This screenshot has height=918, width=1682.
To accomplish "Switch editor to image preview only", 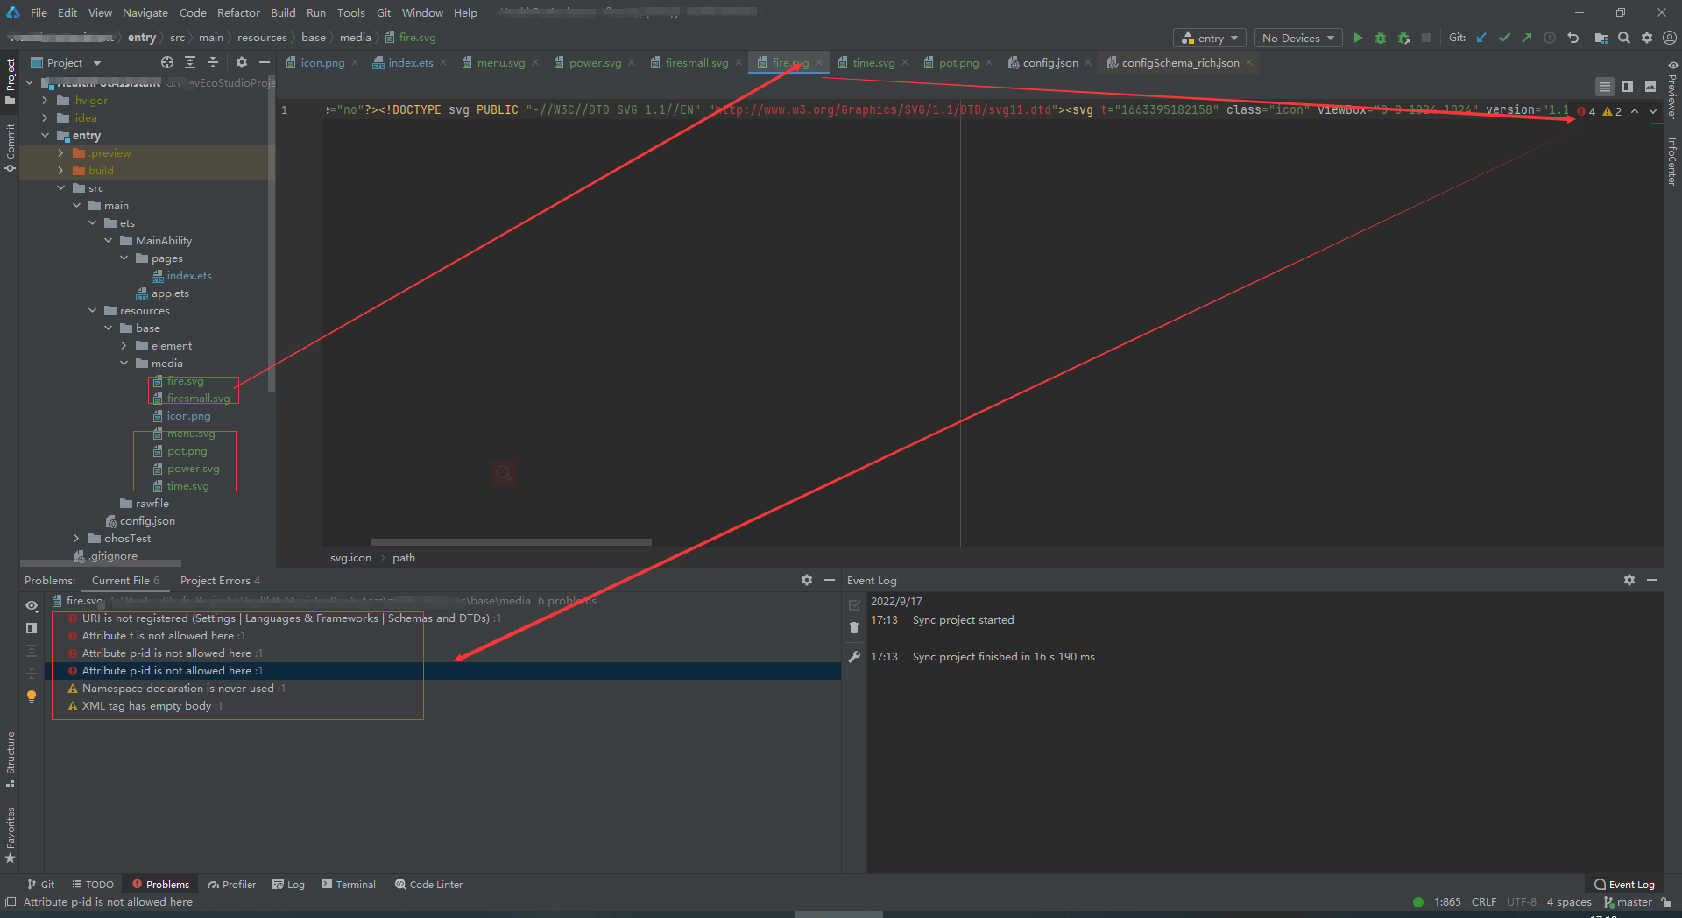I will tap(1650, 87).
